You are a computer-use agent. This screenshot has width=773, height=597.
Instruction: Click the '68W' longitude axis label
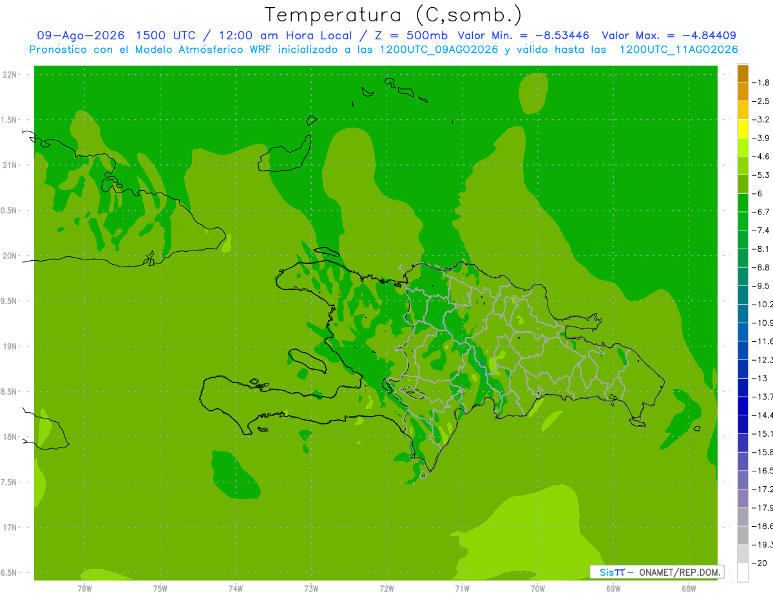[689, 589]
